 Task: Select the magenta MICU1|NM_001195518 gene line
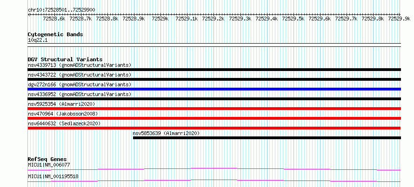coord(214,181)
